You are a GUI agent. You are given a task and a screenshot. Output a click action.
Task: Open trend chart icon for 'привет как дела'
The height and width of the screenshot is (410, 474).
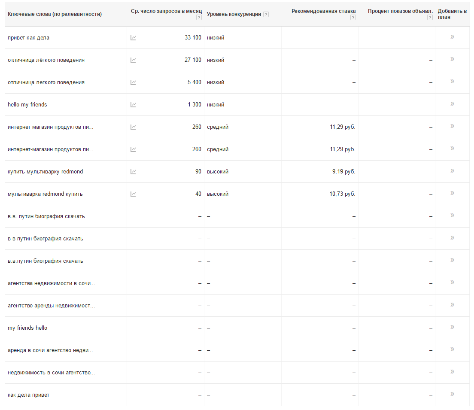(133, 38)
